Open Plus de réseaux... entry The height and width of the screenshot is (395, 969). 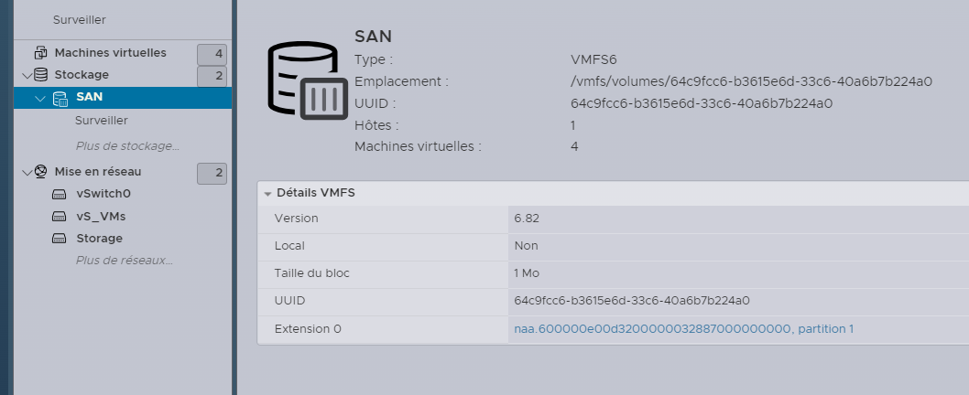(124, 261)
